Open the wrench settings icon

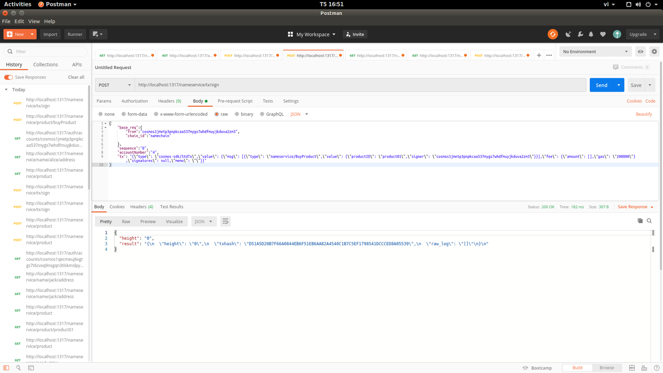pyautogui.click(x=580, y=34)
